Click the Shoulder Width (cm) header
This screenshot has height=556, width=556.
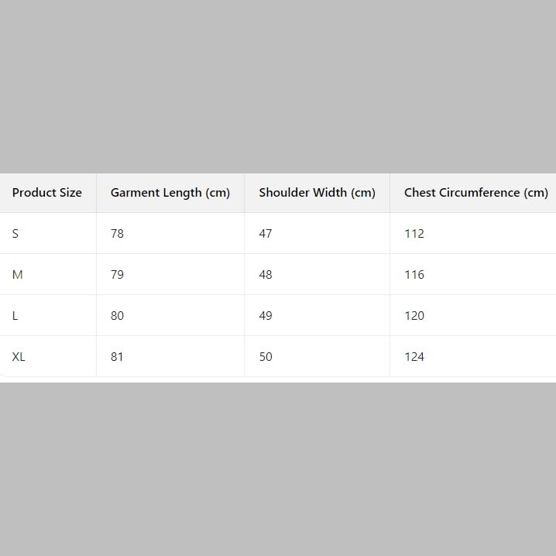(317, 193)
